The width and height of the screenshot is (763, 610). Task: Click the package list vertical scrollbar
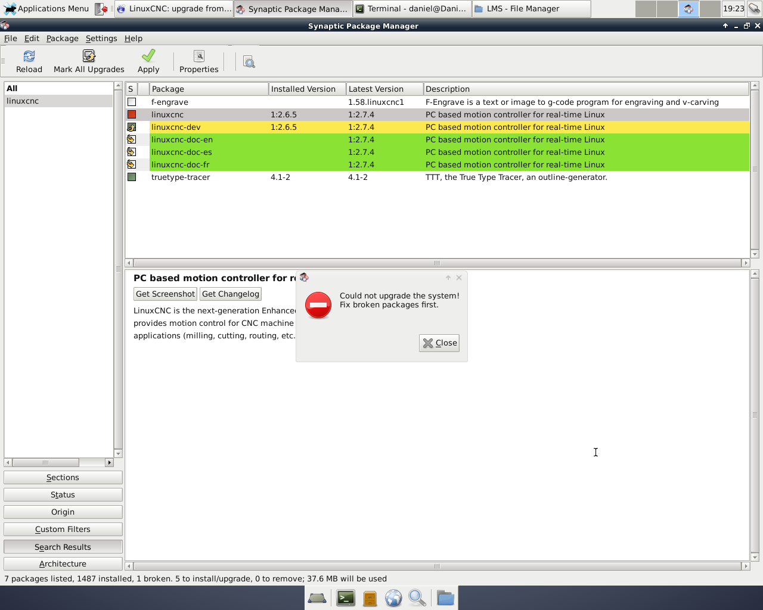click(x=755, y=169)
